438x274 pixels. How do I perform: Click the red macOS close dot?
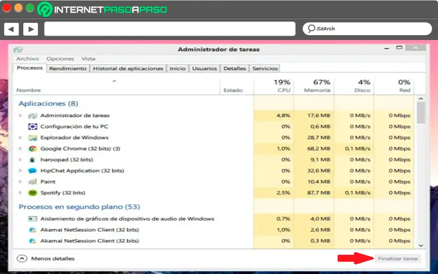coord(7,8)
